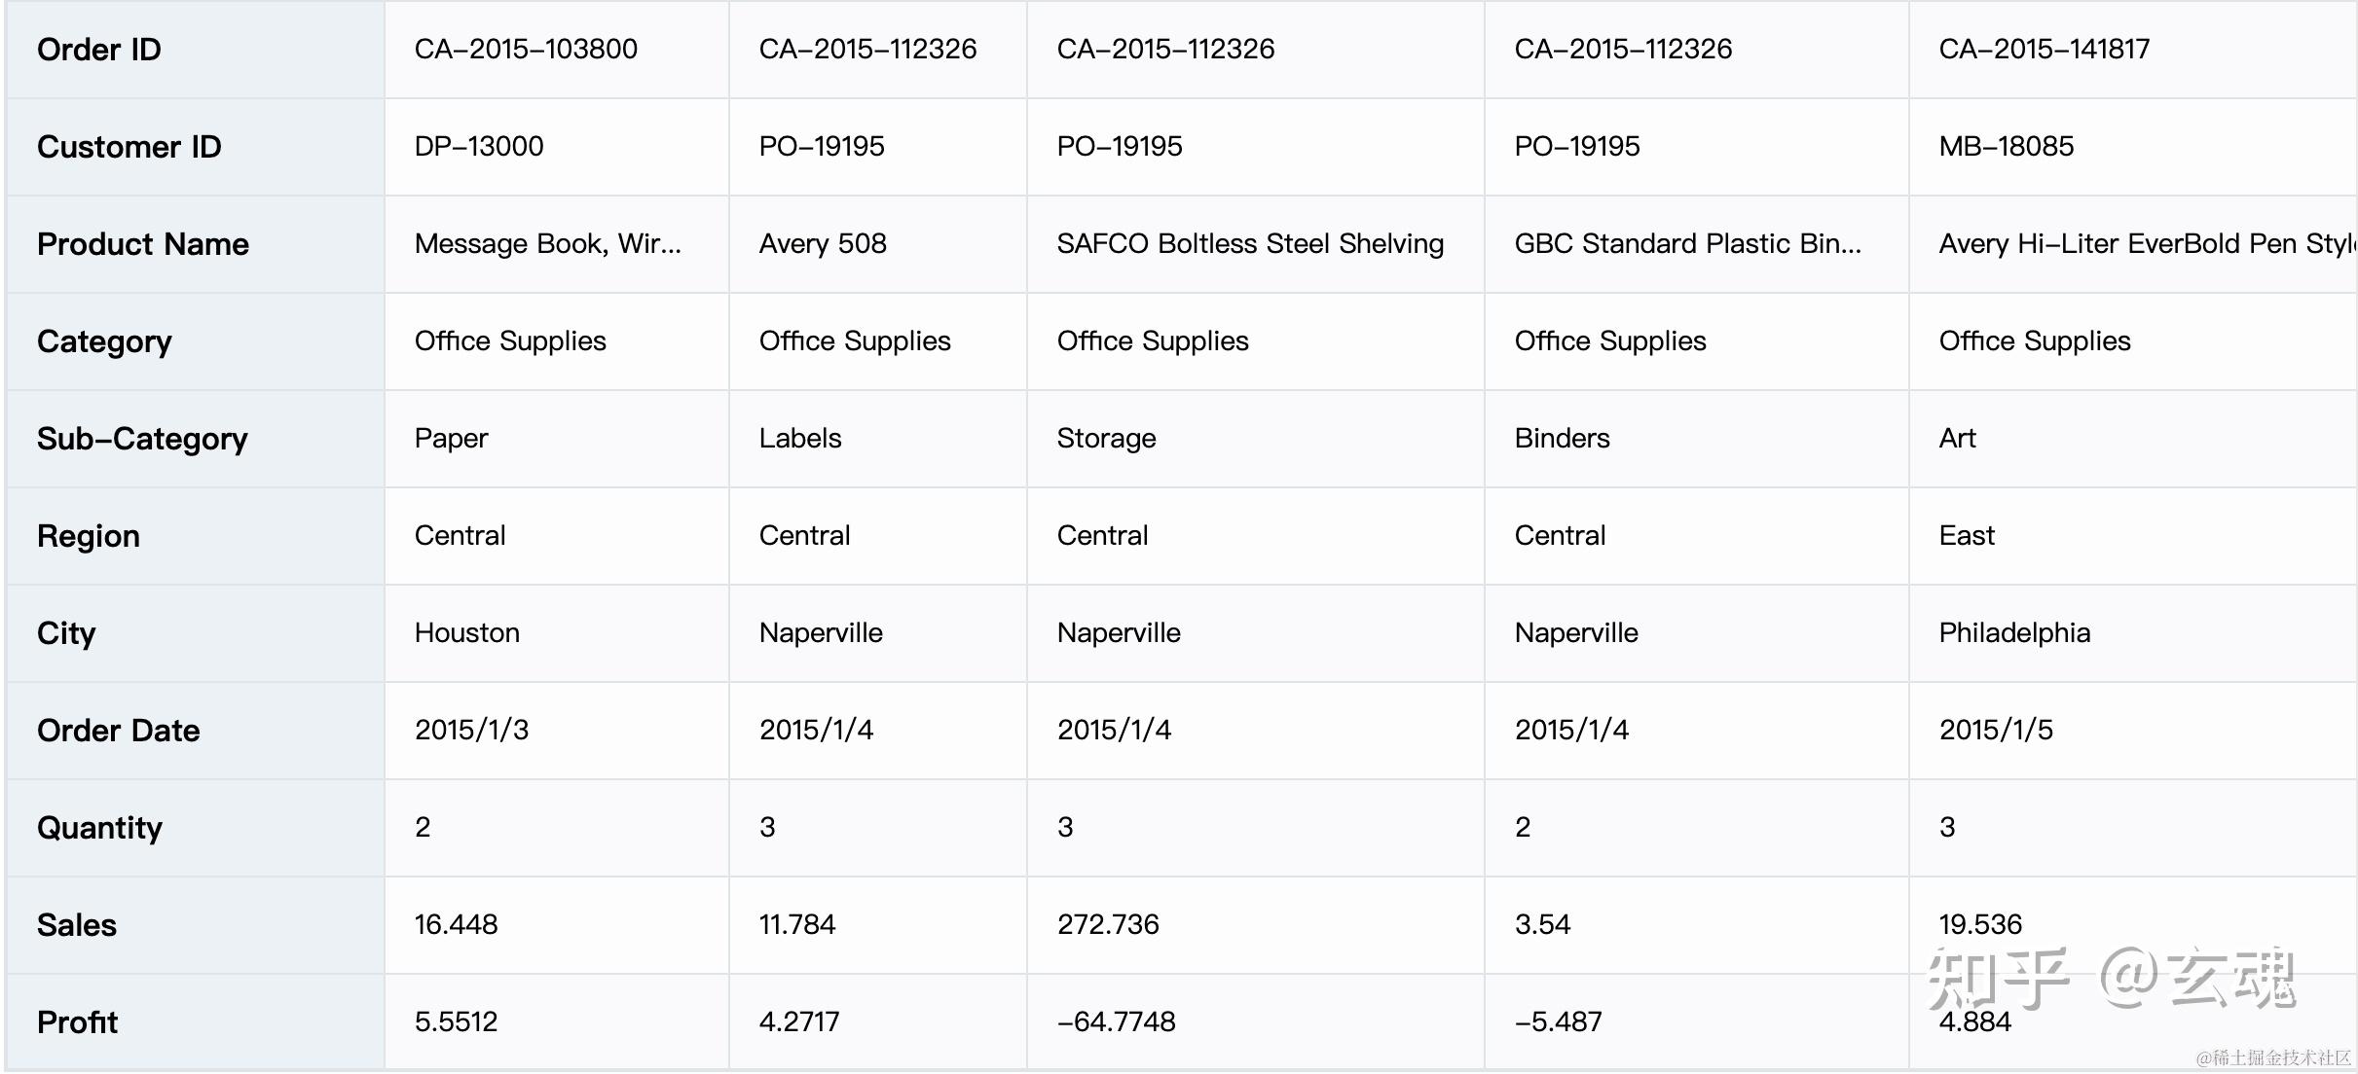Click the Product Name row header
Image resolution: width=2358 pixels, height=1074 pixels.
[x=143, y=244]
